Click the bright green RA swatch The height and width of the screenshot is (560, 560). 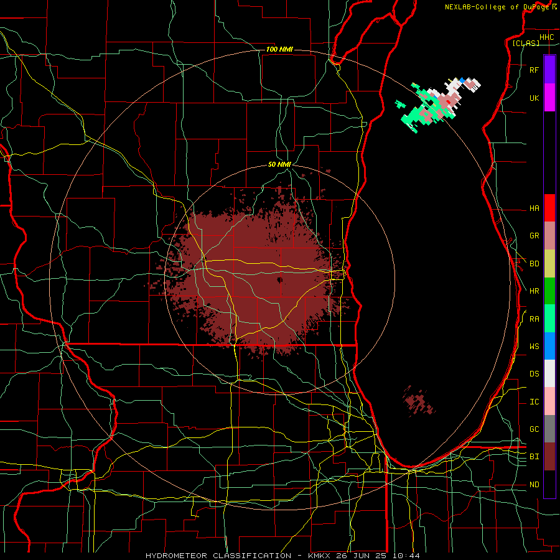pos(549,319)
